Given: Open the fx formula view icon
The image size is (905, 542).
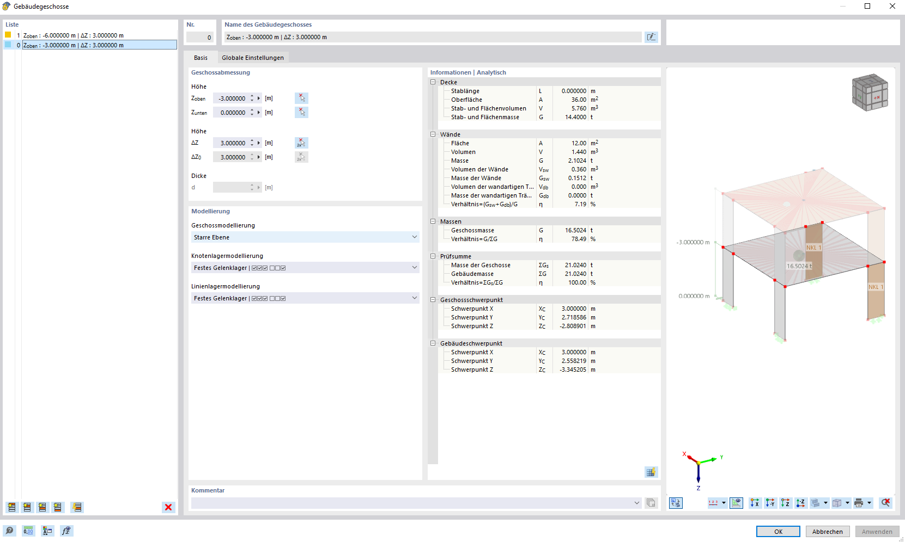Looking at the screenshot, I should [66, 531].
